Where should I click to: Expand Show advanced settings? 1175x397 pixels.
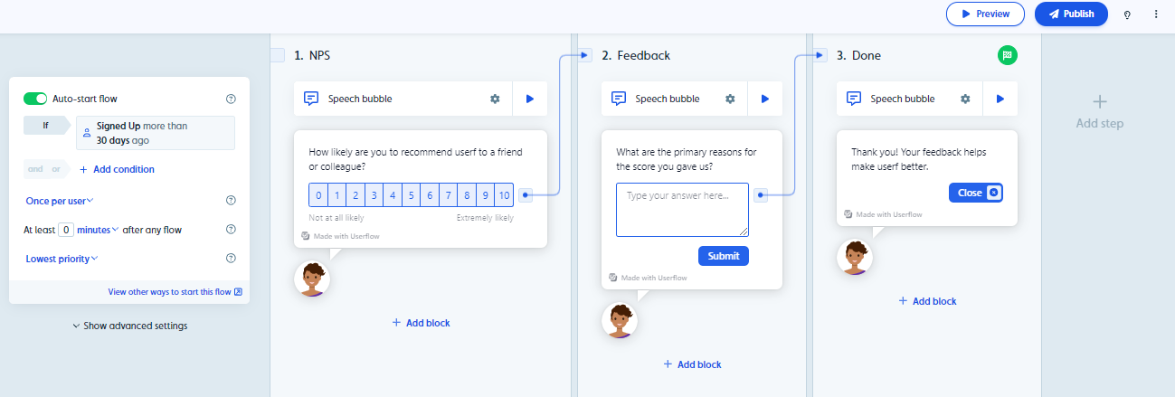pyautogui.click(x=130, y=326)
